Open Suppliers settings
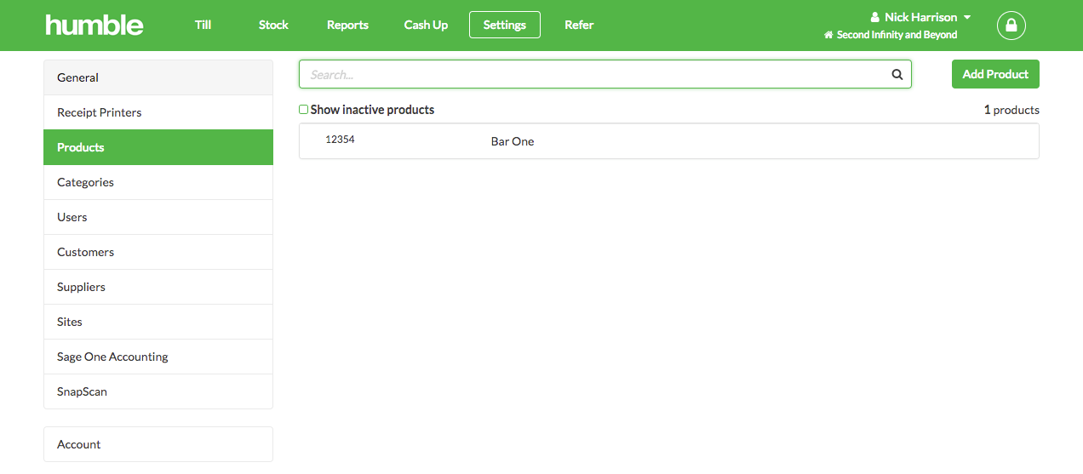The width and height of the screenshot is (1083, 474). click(158, 287)
